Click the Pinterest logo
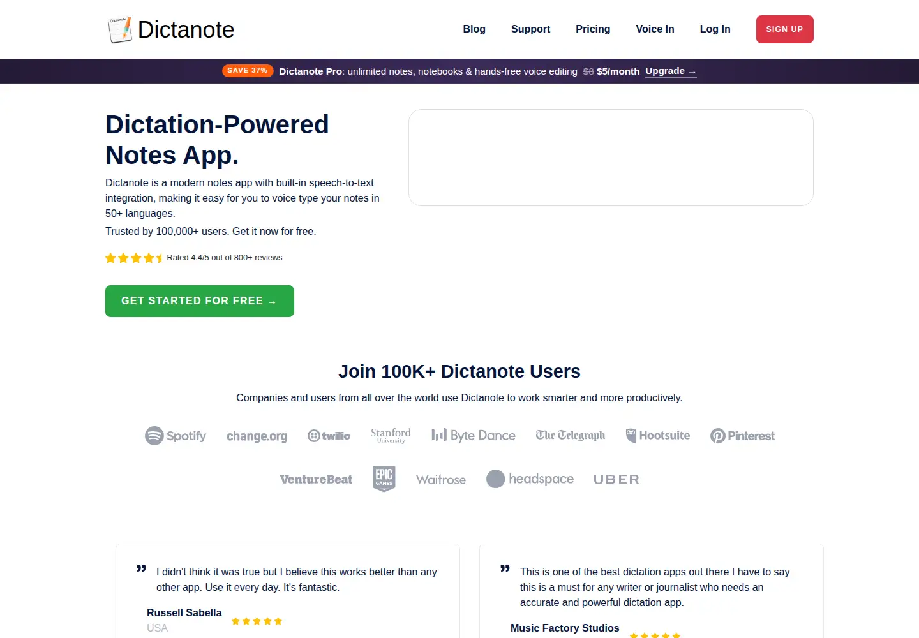The width and height of the screenshot is (919, 638). [742, 436]
